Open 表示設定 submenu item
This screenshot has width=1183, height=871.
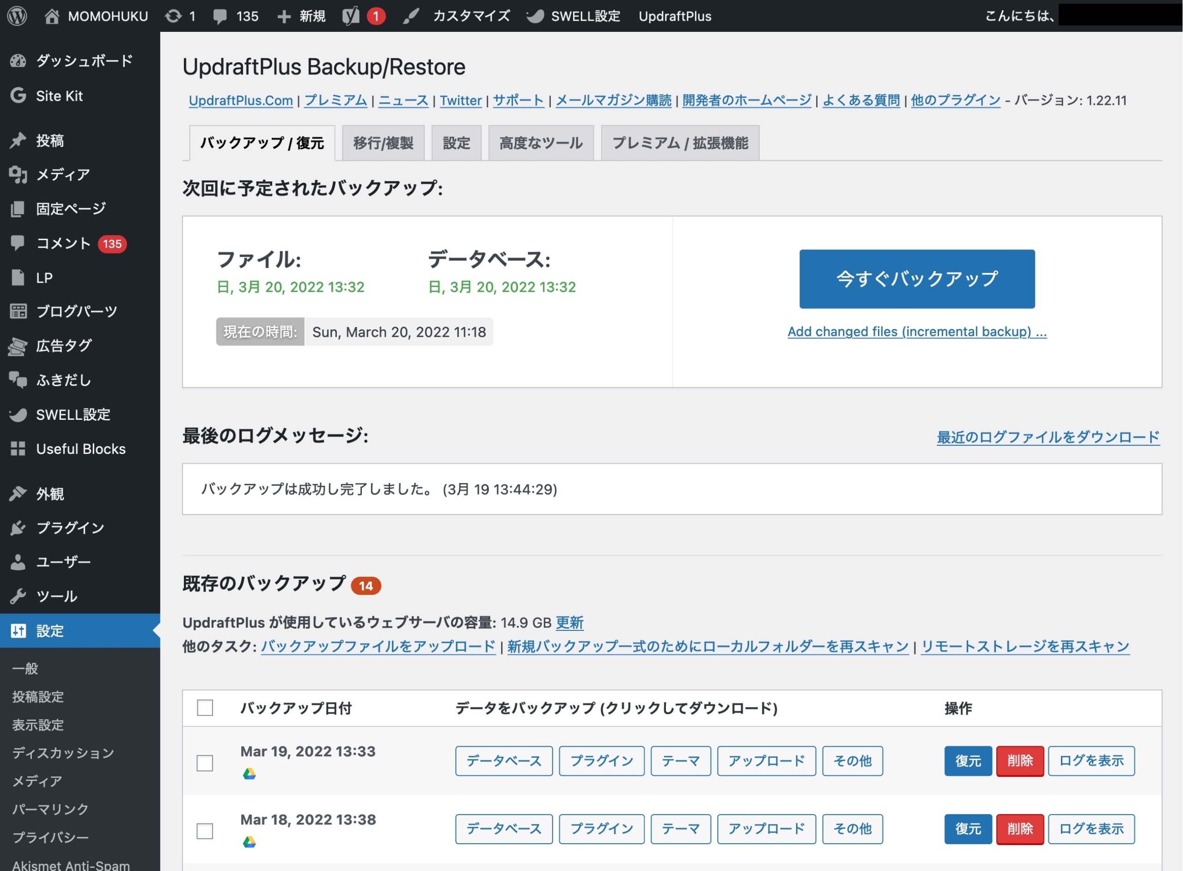[x=38, y=725]
